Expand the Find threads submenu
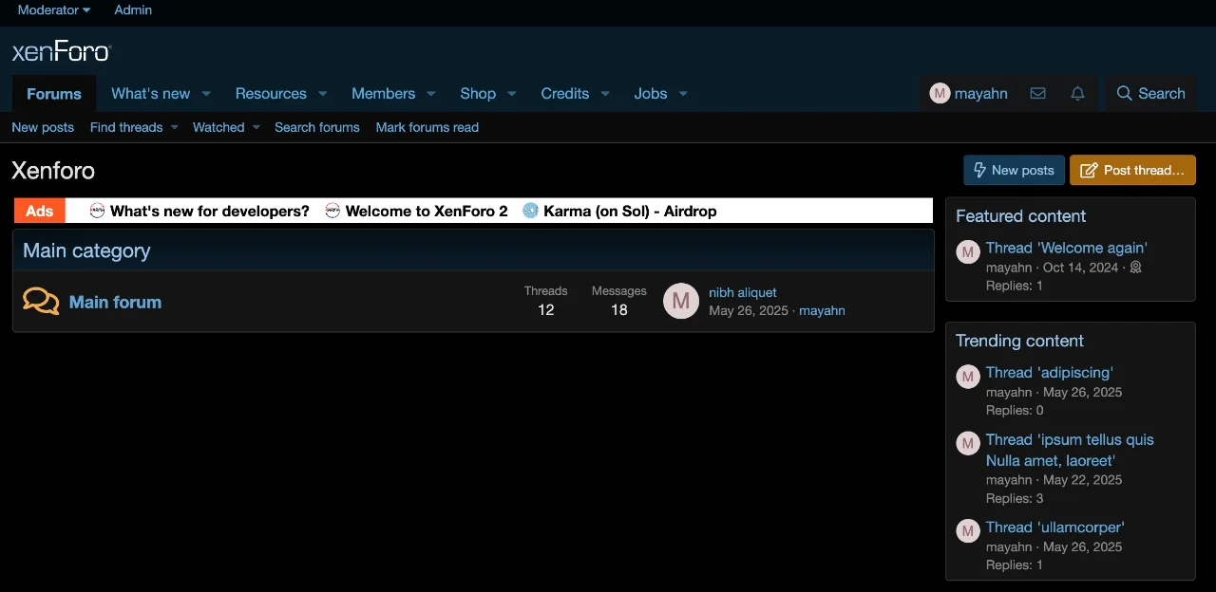The width and height of the screenshot is (1216, 592). tap(175, 128)
